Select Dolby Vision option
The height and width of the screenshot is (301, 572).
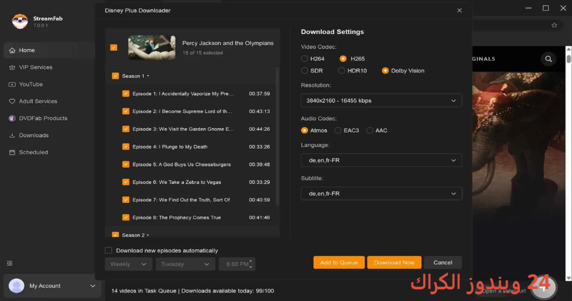click(x=385, y=71)
